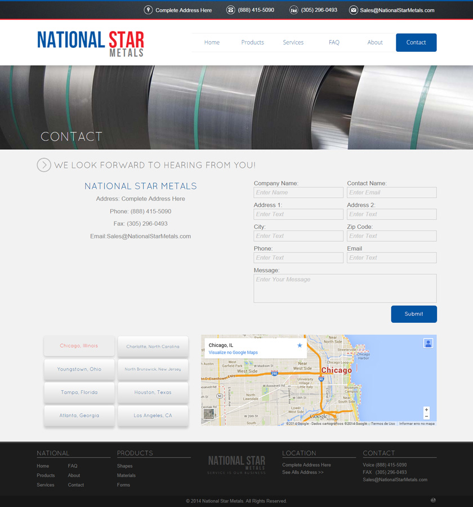The height and width of the screenshot is (507, 473).
Task: Click the location pin icon in the top bar
Action: click(148, 10)
